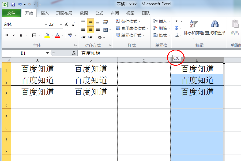Open 查找和选择 find and select
Screen dimensions: 241x161
click(x=215, y=29)
